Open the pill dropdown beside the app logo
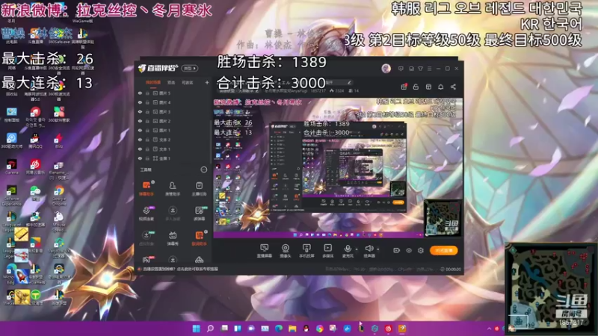Image resolution: width=598 pixels, height=336 pixels. tap(190, 68)
